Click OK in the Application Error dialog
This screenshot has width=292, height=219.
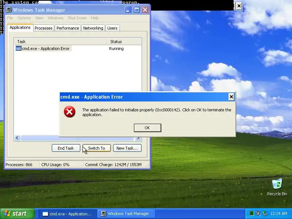tap(147, 128)
